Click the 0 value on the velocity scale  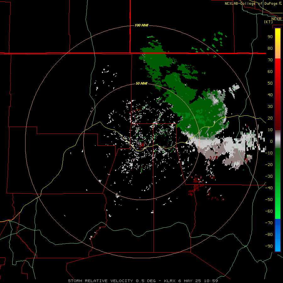(x=271, y=141)
